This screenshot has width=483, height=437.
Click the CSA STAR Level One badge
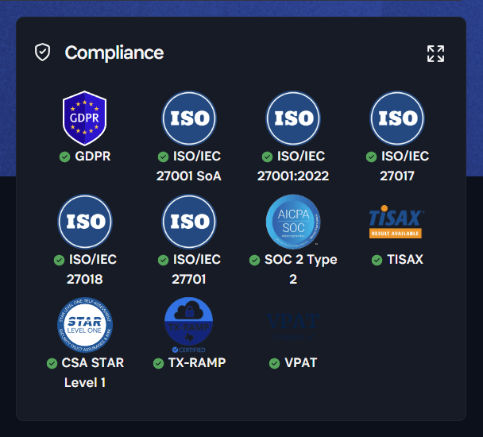click(85, 324)
